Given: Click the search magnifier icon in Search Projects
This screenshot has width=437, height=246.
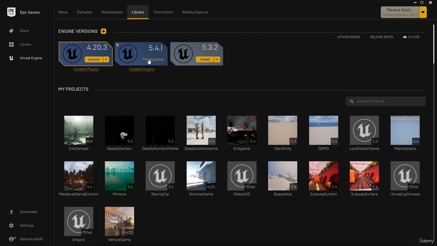Looking at the screenshot, I should [352, 101].
